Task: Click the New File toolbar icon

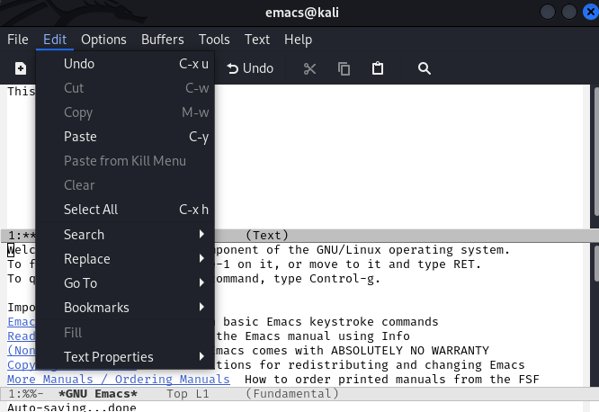Action: pos(21,68)
